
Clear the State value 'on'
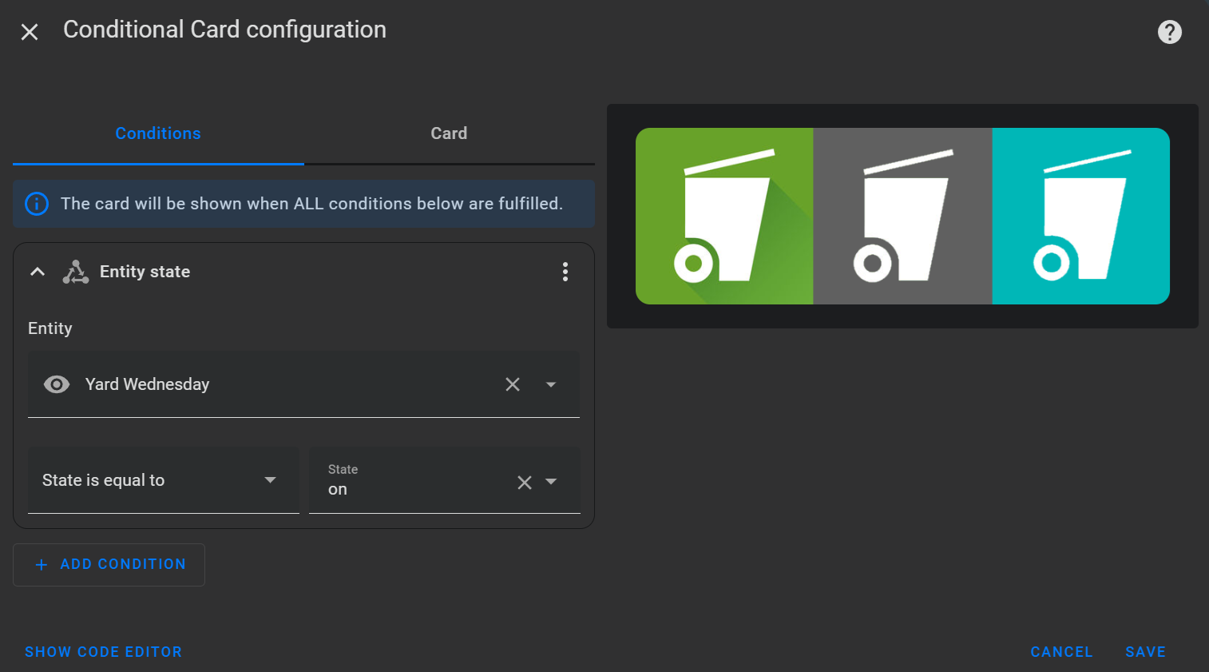coord(525,483)
